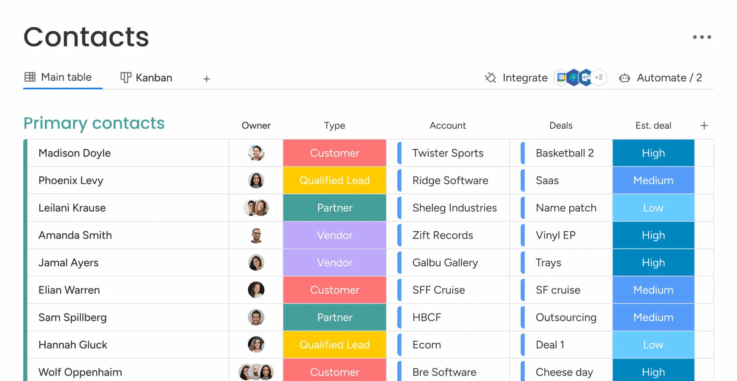Open Phoenix Levy's Qualified Lead type dropdown
Viewport: 737px width, 381px height.
(334, 180)
